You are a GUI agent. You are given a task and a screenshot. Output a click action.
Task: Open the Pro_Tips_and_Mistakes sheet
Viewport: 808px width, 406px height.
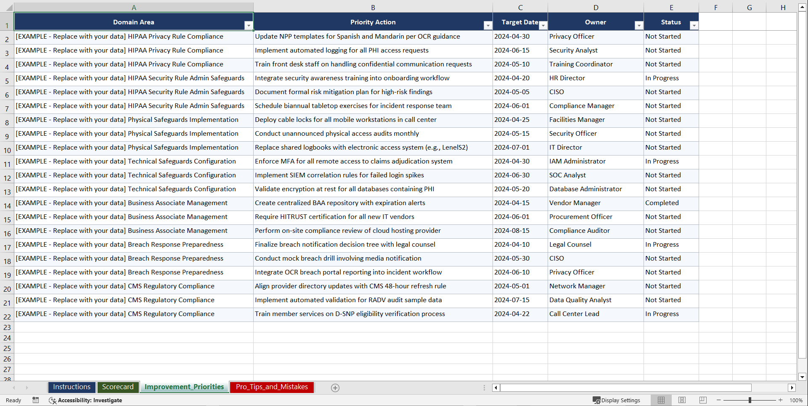pos(271,387)
